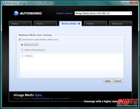Viewport: 140px width, 109px height.
Task: Uncheck Automatically update Windows Media music
Action: pos(20,40)
